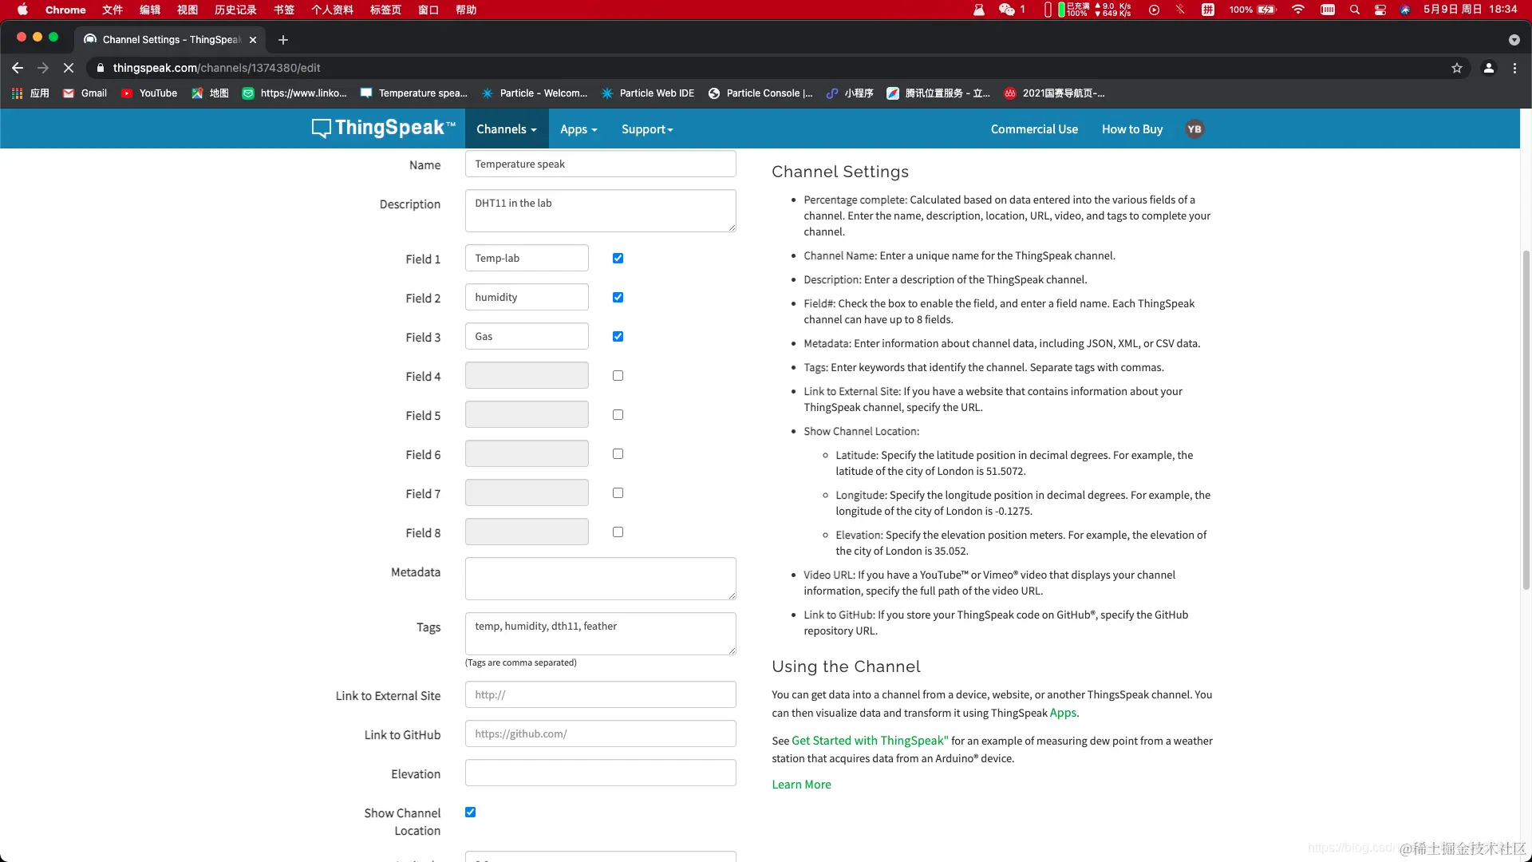Uncheck the Field 1 checkbox
Image resolution: width=1532 pixels, height=862 pixels.
[618, 258]
